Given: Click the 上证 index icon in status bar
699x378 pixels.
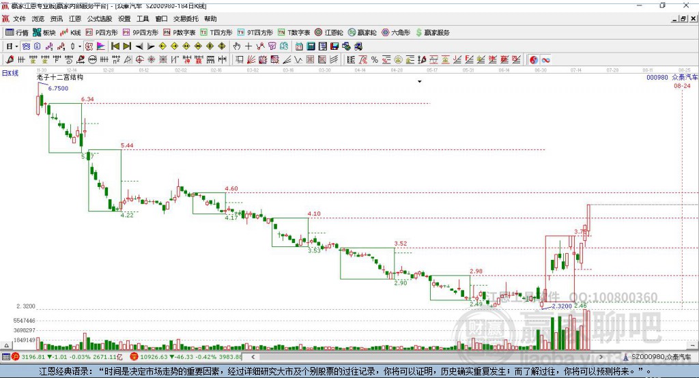Looking at the screenshot, I should point(16,357).
